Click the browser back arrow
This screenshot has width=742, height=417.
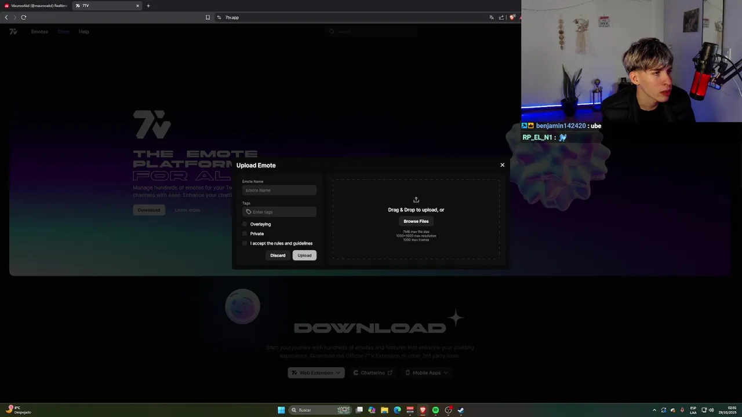click(x=6, y=17)
